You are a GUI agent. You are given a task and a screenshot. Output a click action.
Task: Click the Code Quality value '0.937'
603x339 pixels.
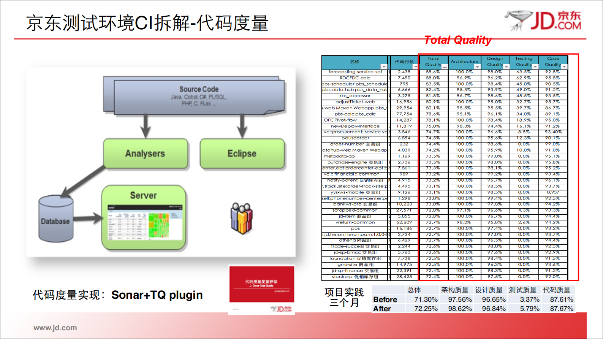click(x=553, y=192)
